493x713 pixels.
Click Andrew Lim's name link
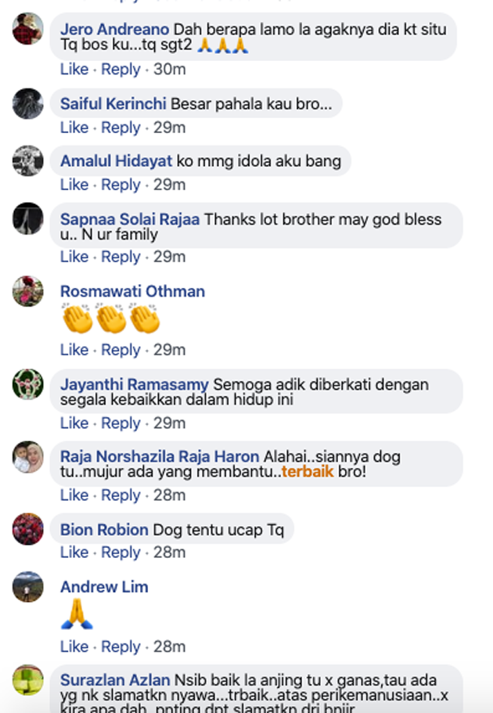(x=104, y=586)
